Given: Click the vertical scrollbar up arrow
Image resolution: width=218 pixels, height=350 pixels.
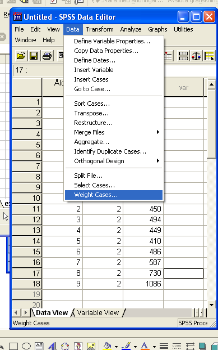Looking at the screenshot, I should click(x=211, y=84).
